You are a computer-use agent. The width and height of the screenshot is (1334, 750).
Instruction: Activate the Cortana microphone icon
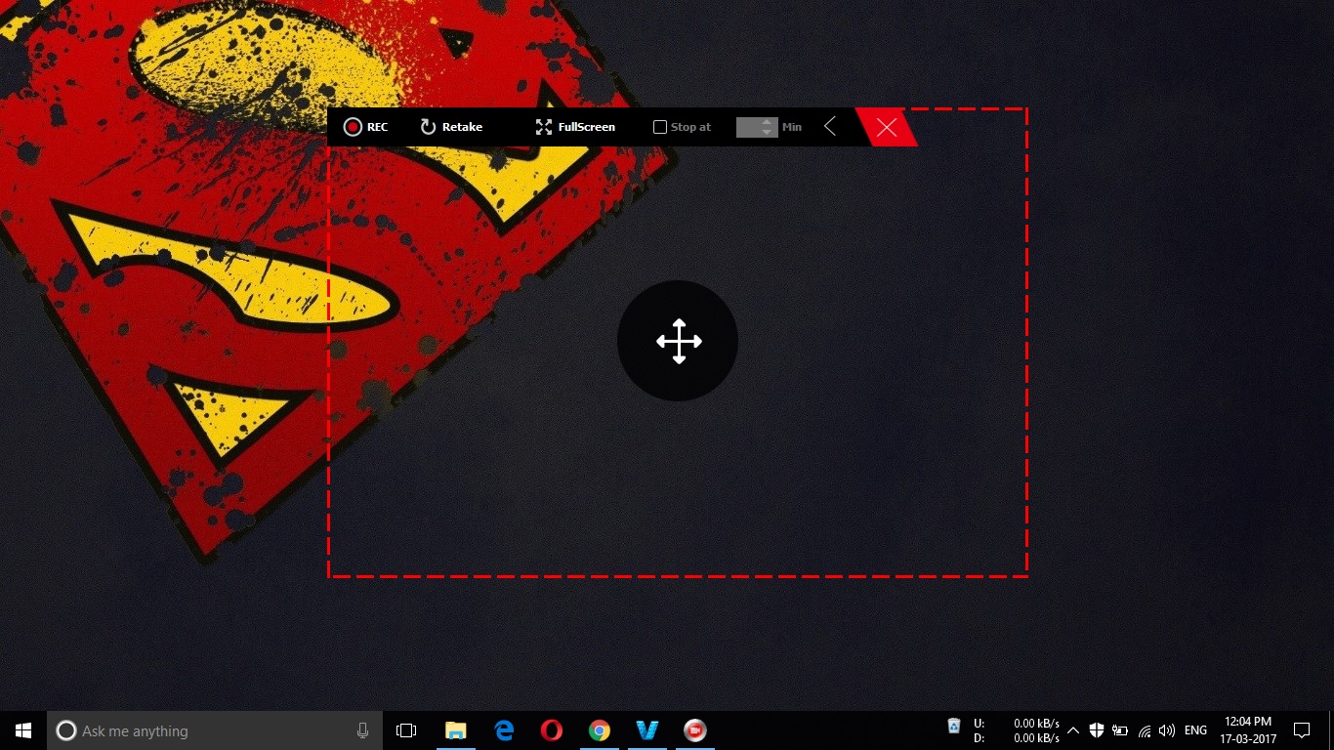tap(363, 730)
